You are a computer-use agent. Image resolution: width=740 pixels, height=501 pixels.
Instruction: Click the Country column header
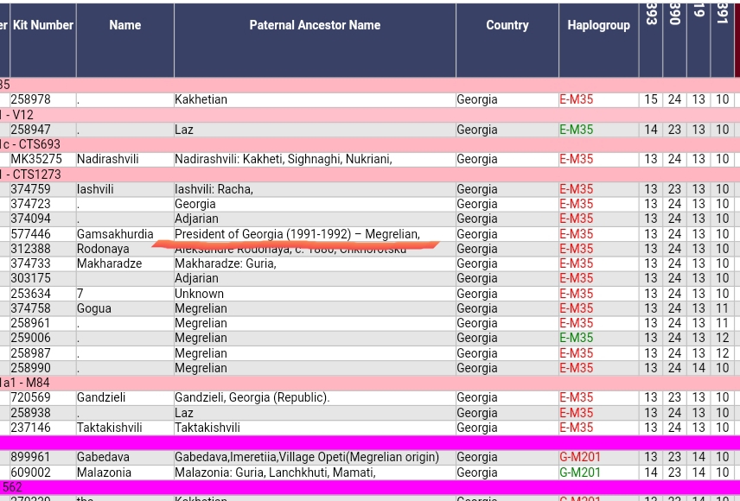click(507, 26)
